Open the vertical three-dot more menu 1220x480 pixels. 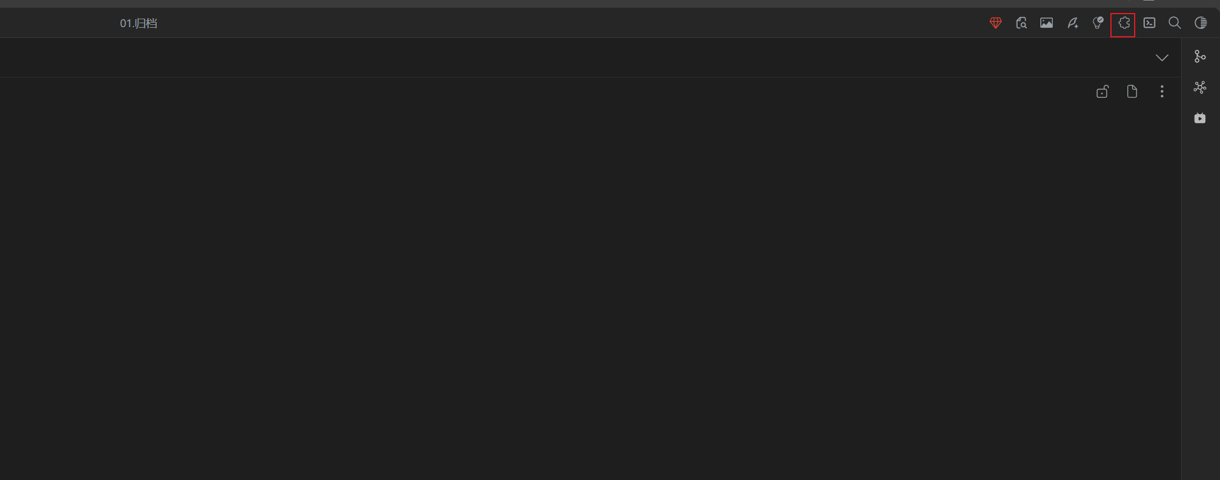click(x=1162, y=92)
